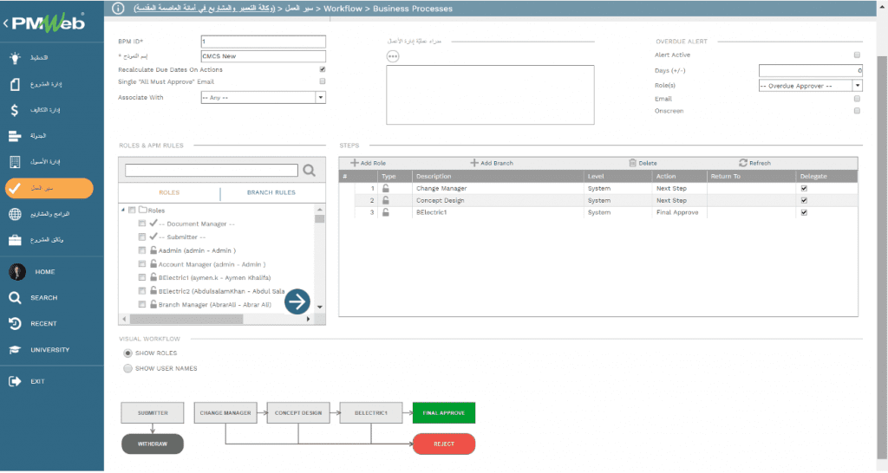Toggle Delegate checkbox for Change Manager
888x473 pixels.
point(804,188)
